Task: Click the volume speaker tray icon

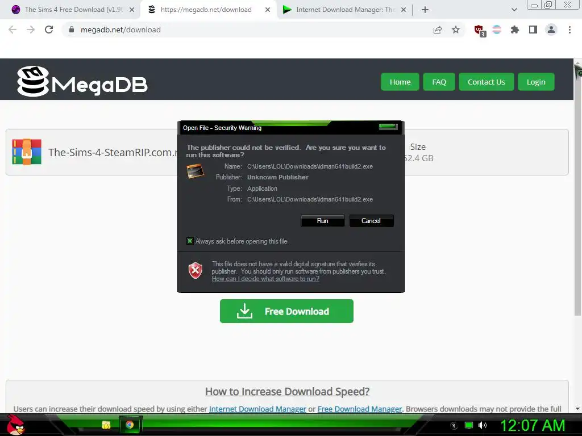Action: point(483,425)
